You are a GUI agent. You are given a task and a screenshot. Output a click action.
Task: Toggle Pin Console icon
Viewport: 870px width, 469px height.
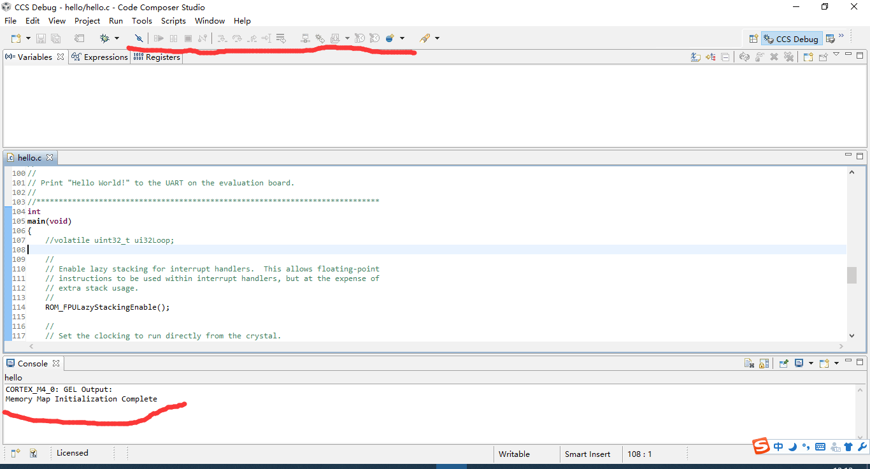[x=784, y=363]
